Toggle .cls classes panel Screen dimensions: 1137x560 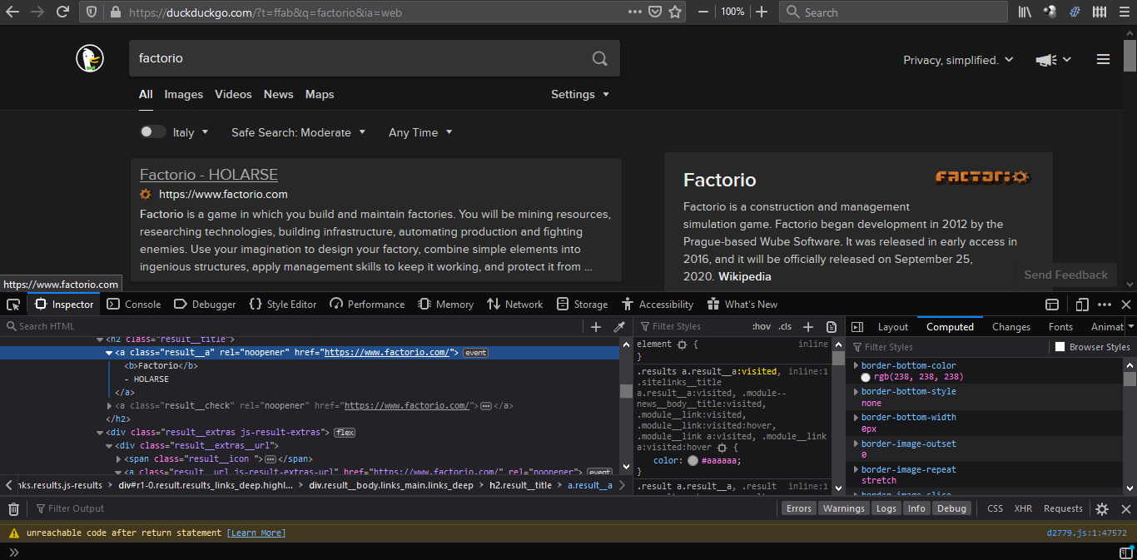[x=785, y=327]
